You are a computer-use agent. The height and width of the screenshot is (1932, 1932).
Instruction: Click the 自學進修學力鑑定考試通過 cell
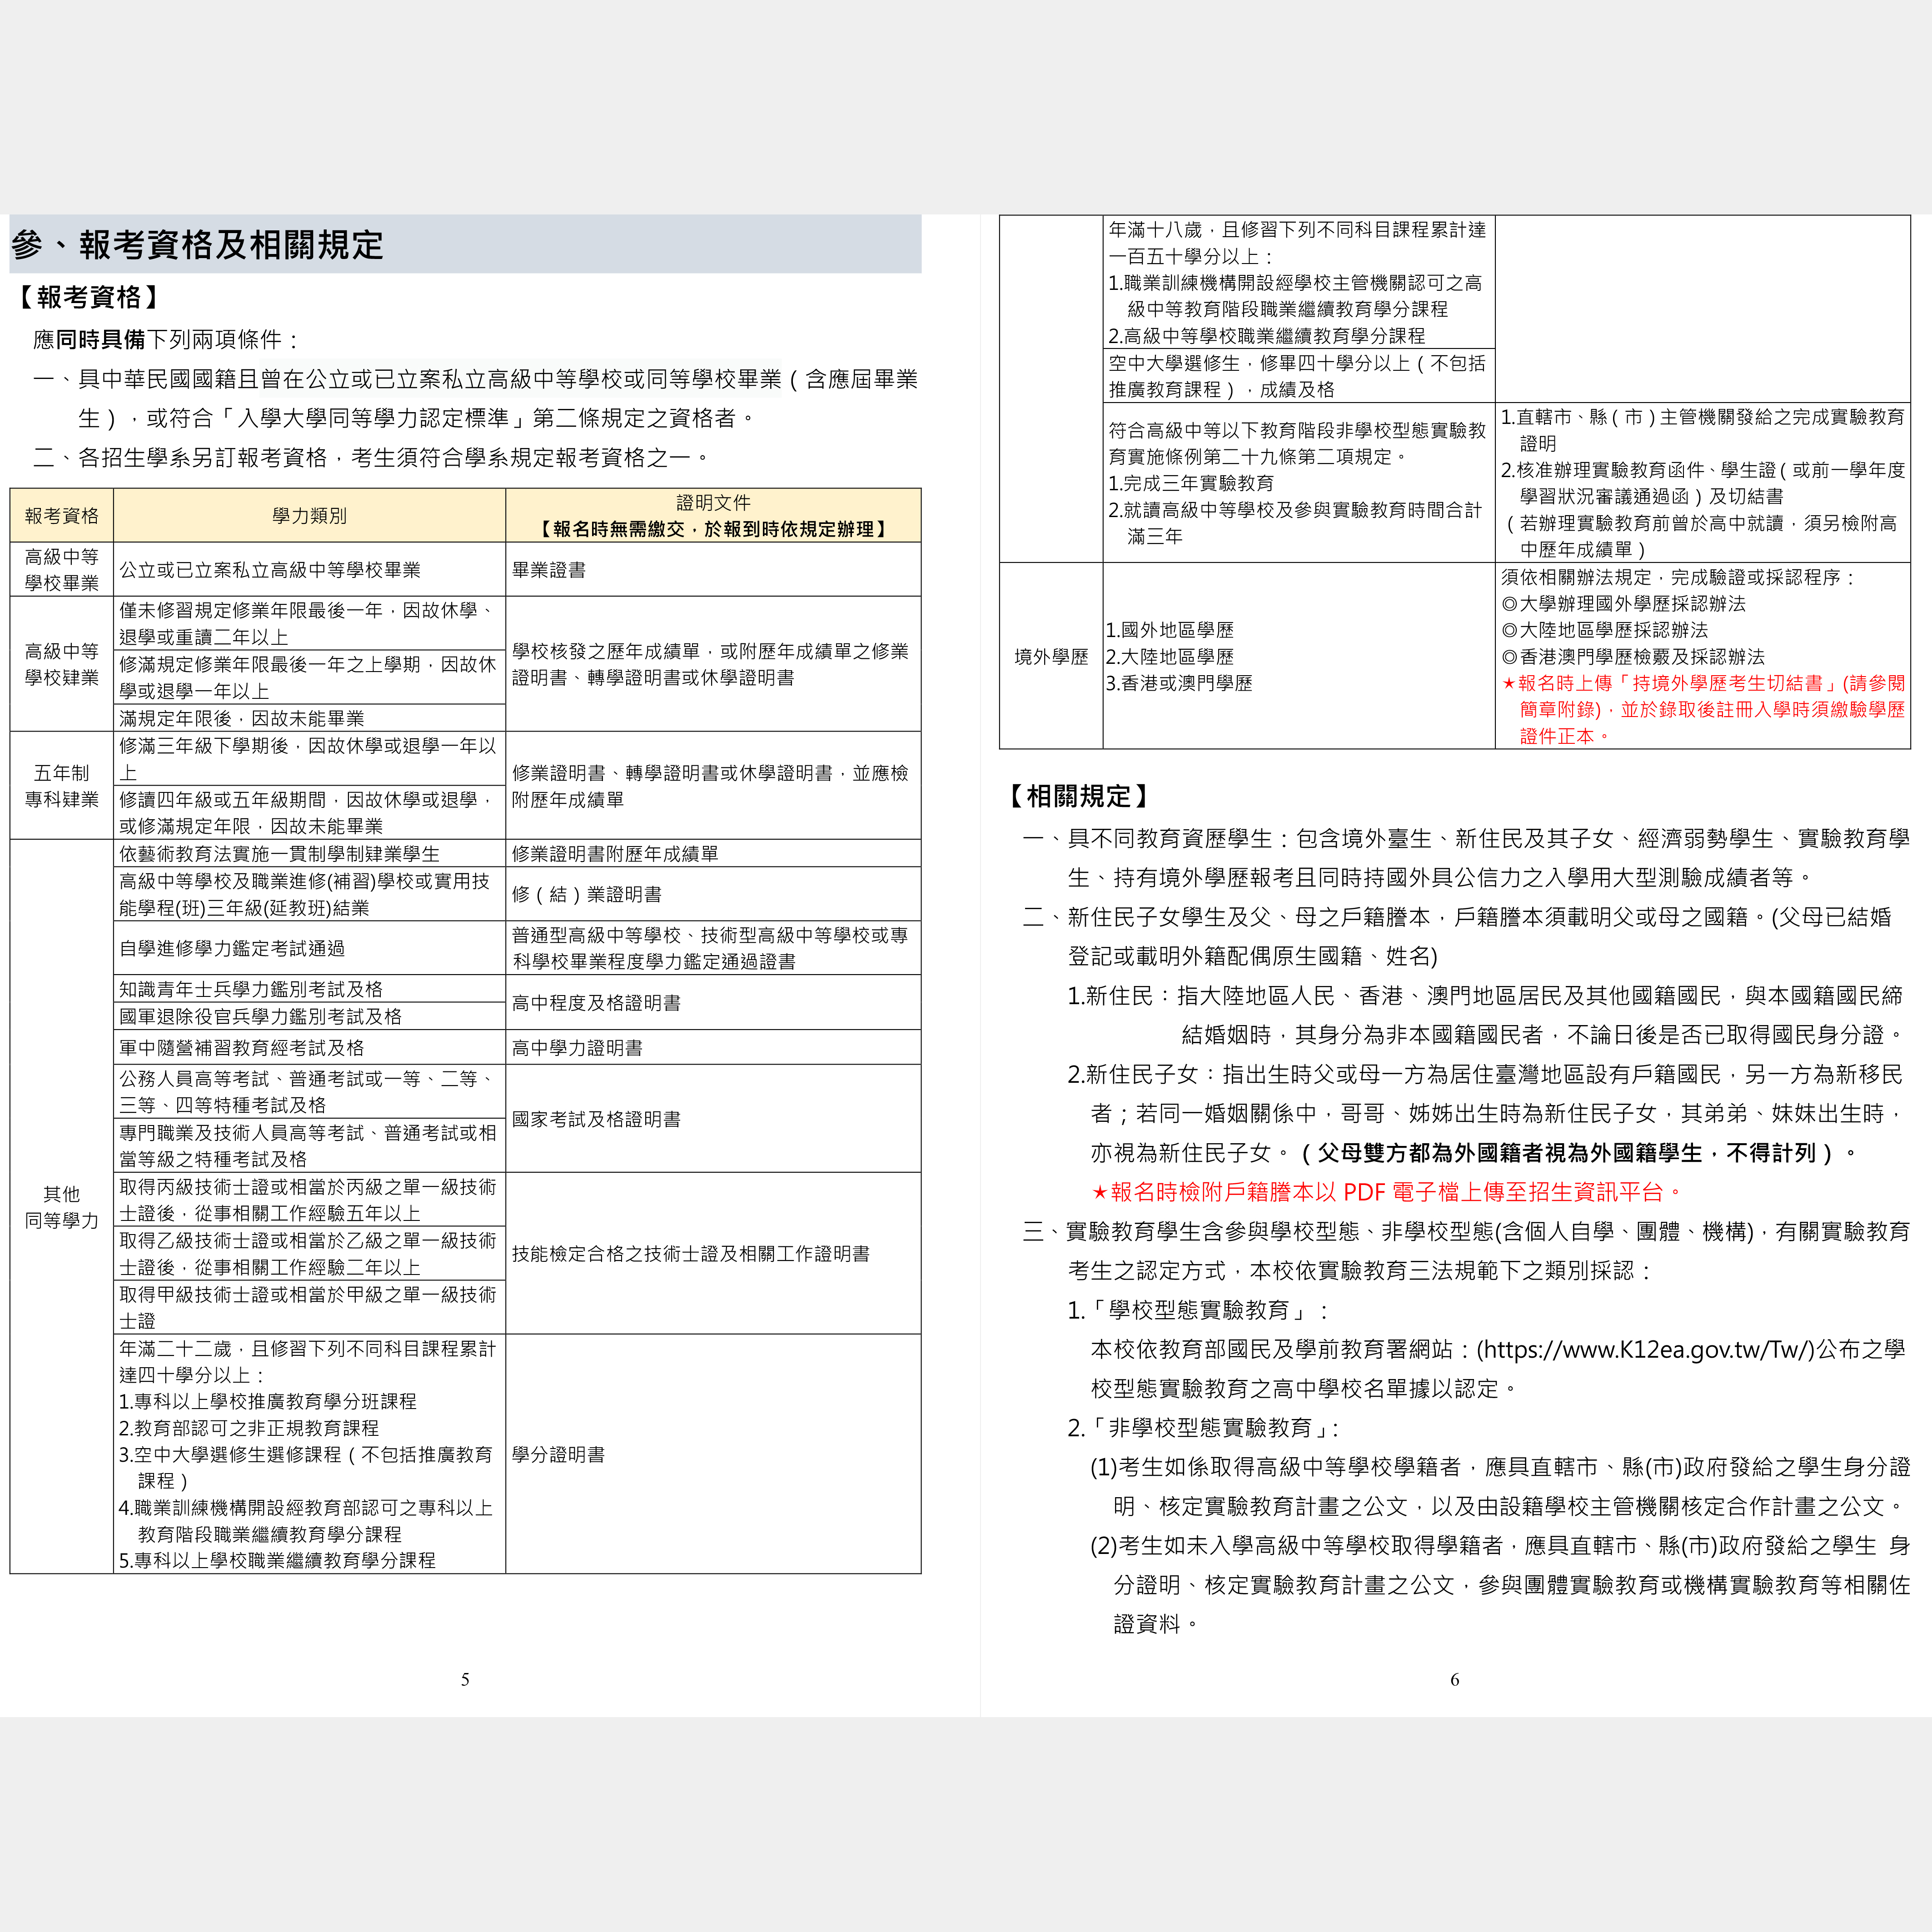232,948
